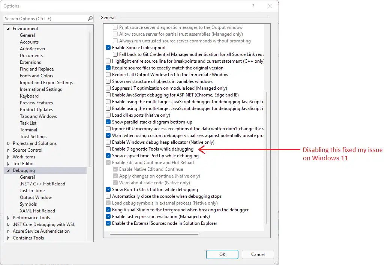This screenshot has height=265, width=388.
Task: Click the Cancel button
Action: coord(258,254)
